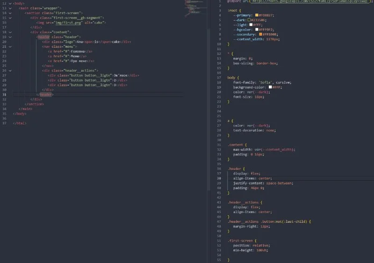This screenshot has height=263, width=374.
Task: Collapse the header__actions div fold arrow
Action: click(10, 70)
